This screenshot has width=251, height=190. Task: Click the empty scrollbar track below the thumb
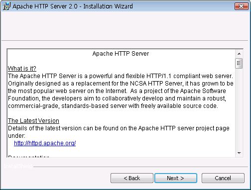point(239,108)
